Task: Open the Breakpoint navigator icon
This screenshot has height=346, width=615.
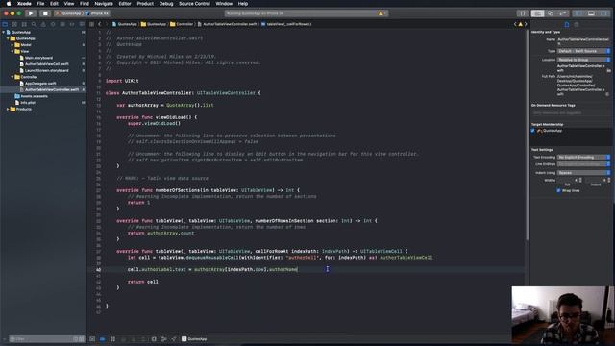Action: [x=72, y=24]
